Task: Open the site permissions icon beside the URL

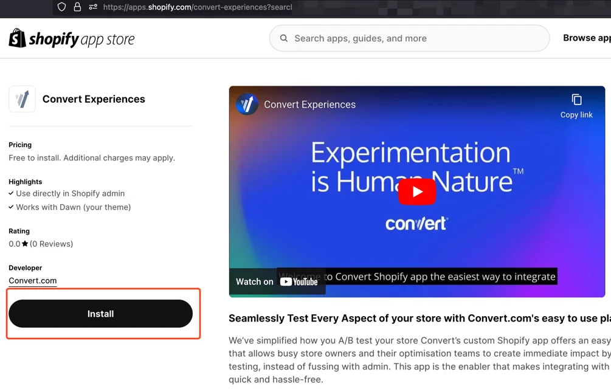Action: [93, 7]
